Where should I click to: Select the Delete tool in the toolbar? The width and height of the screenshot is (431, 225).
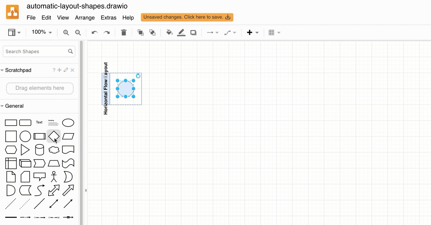click(x=124, y=32)
